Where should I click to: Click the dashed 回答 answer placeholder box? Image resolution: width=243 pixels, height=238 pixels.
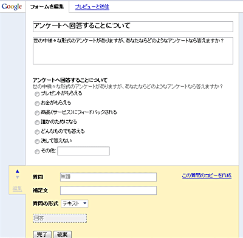60,219
